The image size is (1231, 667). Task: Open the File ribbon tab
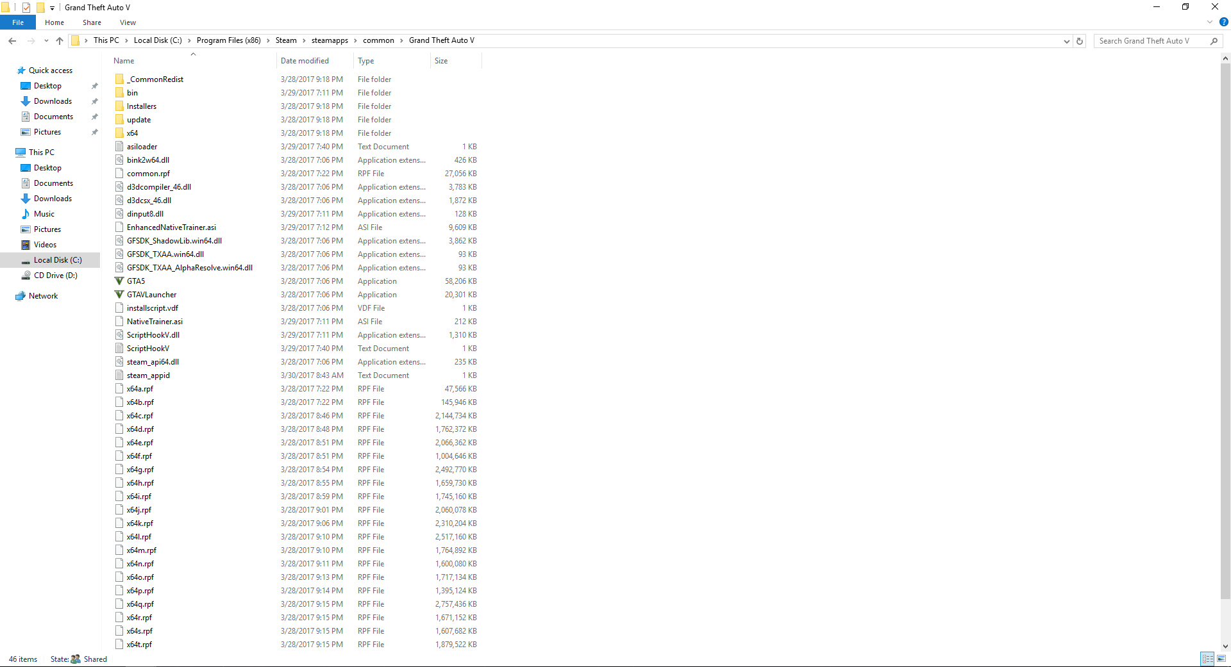[x=18, y=22]
